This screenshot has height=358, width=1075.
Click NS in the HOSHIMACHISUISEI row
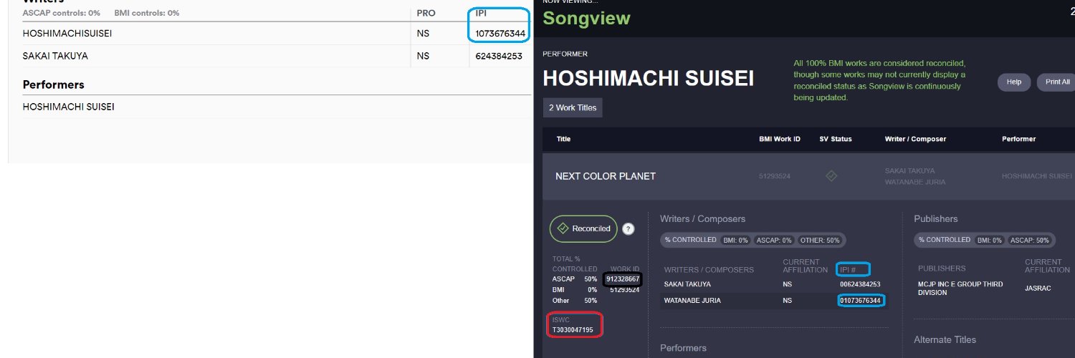(423, 33)
